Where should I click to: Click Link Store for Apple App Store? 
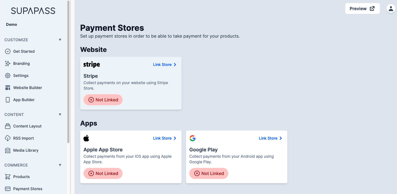[x=165, y=138]
